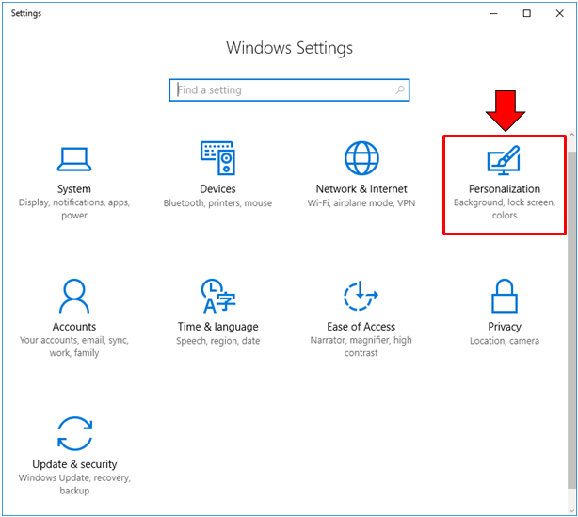The height and width of the screenshot is (517, 578).
Task: Click the Accounts person icon
Action: point(73,297)
